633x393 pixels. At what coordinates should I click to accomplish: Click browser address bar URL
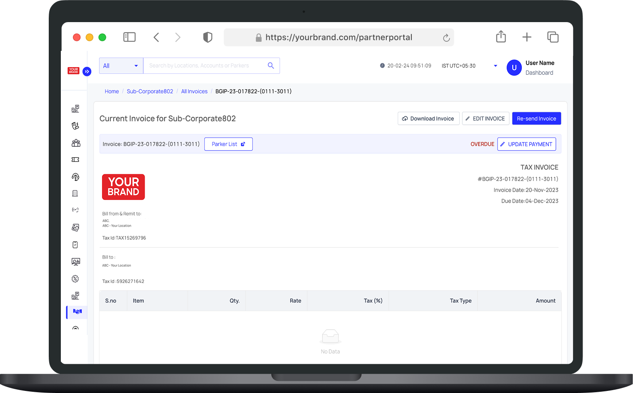click(x=338, y=38)
